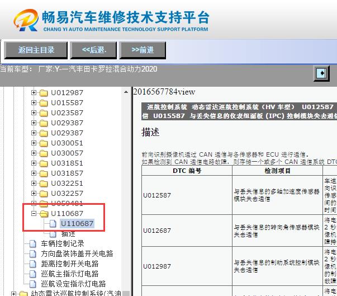
Task: Open 方向盘装饰盖开关电路 in the tree
Action: pos(77,254)
